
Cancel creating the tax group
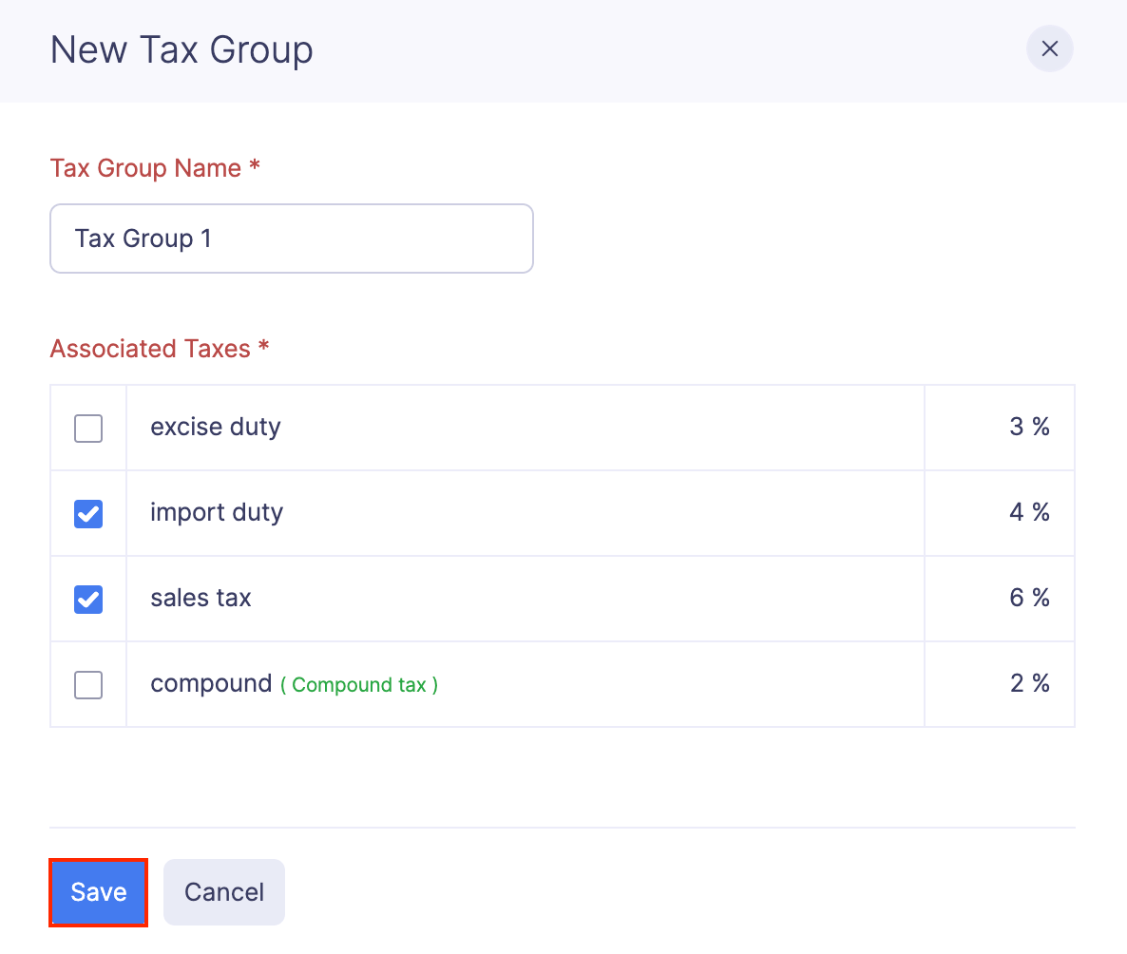(223, 891)
